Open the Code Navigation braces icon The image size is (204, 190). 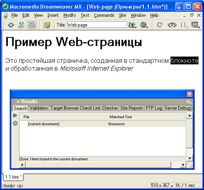[x=184, y=25]
